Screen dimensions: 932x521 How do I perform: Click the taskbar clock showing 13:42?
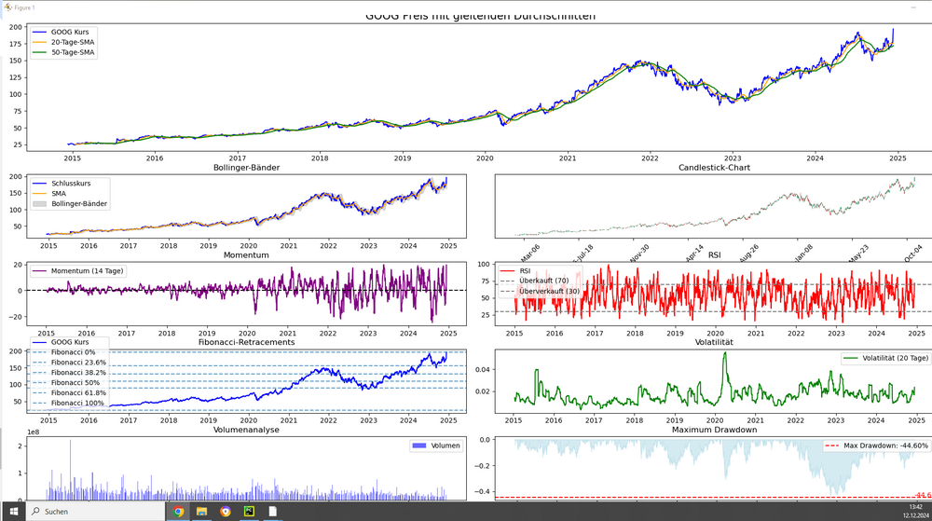914,511
